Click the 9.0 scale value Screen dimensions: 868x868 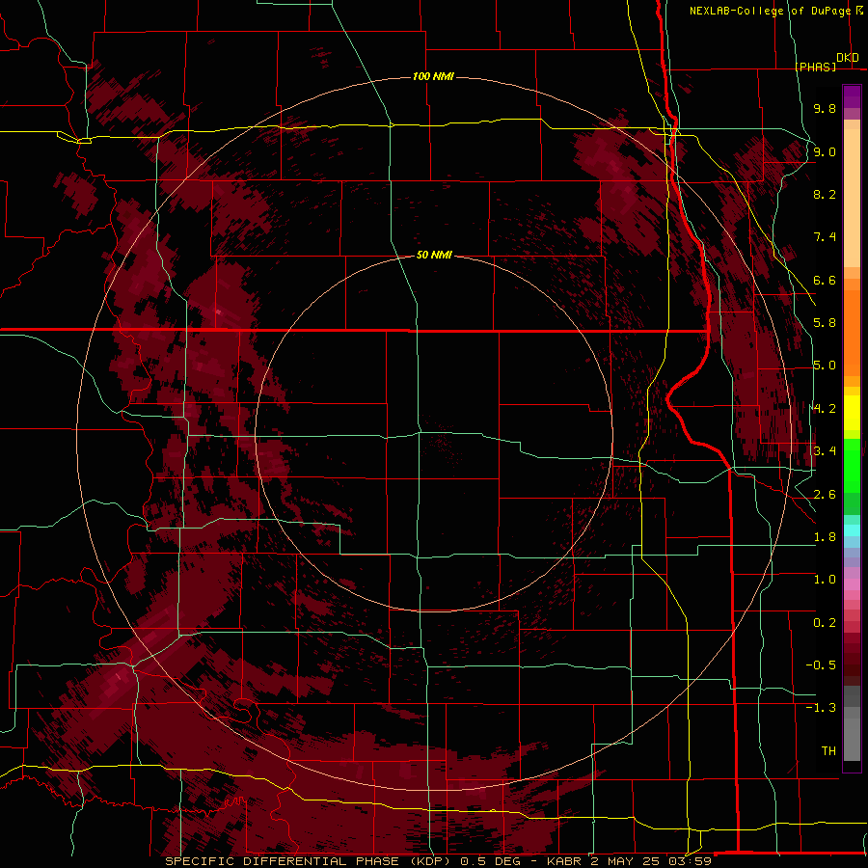825,151
